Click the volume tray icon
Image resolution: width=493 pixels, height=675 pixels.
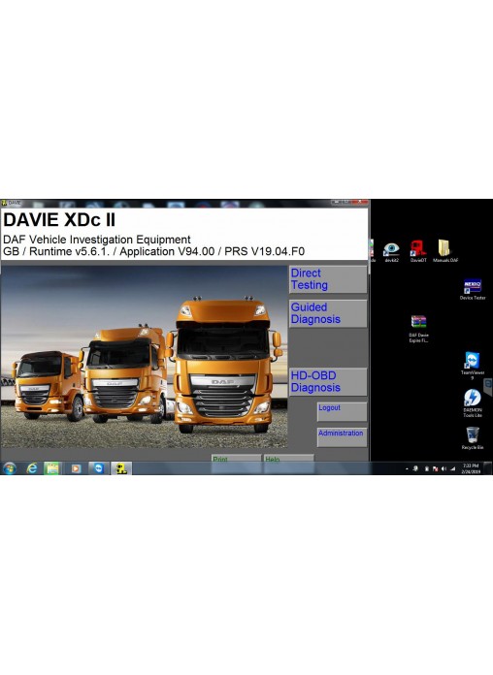click(x=444, y=468)
